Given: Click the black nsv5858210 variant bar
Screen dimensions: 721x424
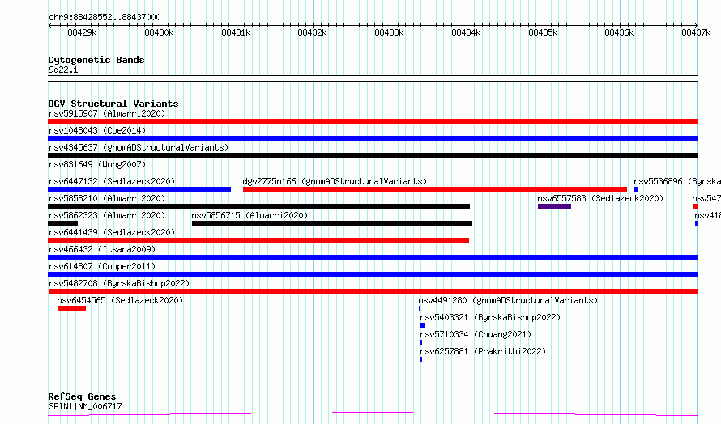Looking at the screenshot, I should pos(259,206).
